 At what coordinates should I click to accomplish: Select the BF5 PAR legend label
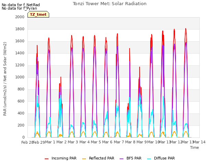pyautogui.click(x=134, y=158)
